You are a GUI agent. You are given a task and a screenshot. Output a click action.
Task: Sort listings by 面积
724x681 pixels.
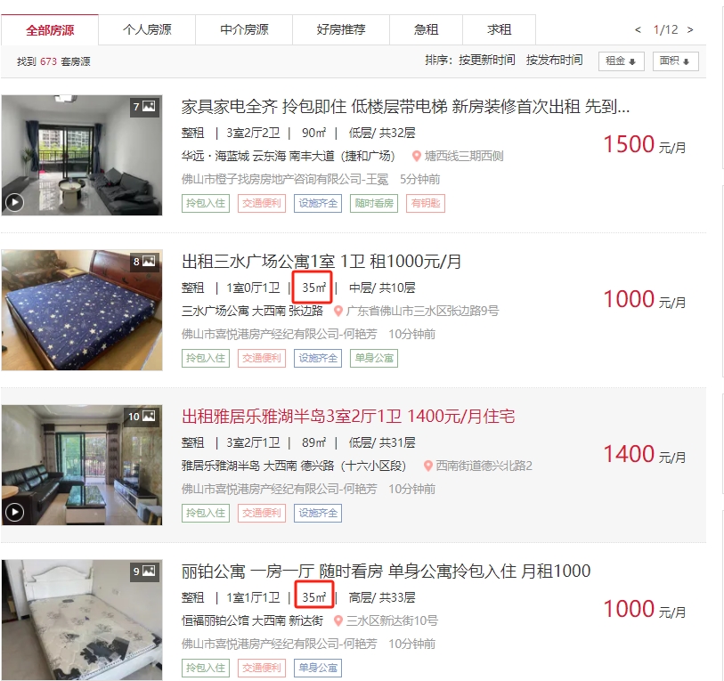(675, 61)
